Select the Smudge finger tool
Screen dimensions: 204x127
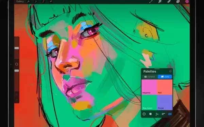click(160, 1)
